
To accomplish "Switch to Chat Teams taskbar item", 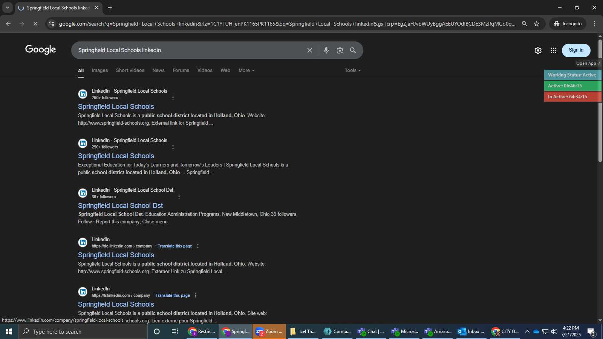I will pyautogui.click(x=371, y=331).
